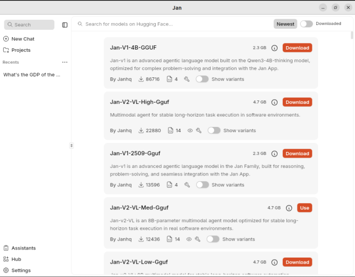
Task: Toggle Show variants for Jan-V2-VL-High-Gguf
Action: [214, 130]
